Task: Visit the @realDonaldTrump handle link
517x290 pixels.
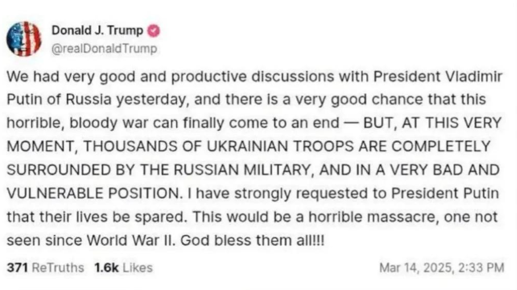Action: pos(105,49)
